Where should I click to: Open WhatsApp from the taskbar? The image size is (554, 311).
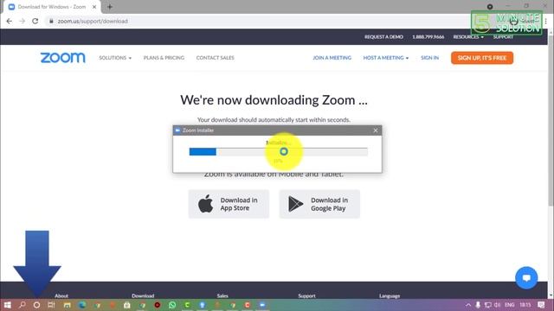(x=172, y=305)
